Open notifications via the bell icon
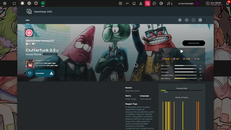 pos(228,3)
